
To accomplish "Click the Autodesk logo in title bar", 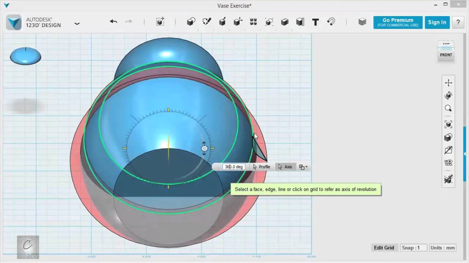I will [7, 5].
